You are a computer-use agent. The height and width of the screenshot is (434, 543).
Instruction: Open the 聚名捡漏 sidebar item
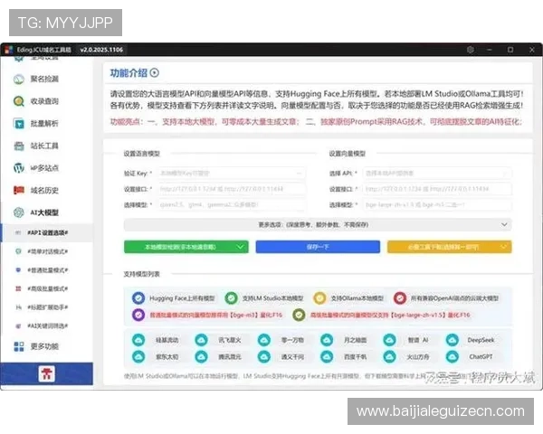[x=36, y=79]
